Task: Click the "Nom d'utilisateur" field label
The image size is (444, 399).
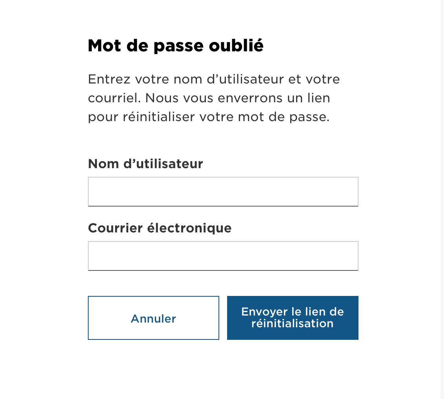Action: click(x=146, y=164)
